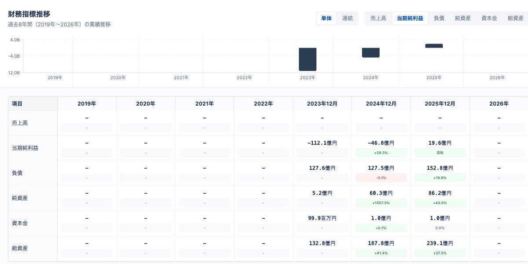Click the 127.6億円 liabilities value
The image size is (528, 264).
point(322,168)
